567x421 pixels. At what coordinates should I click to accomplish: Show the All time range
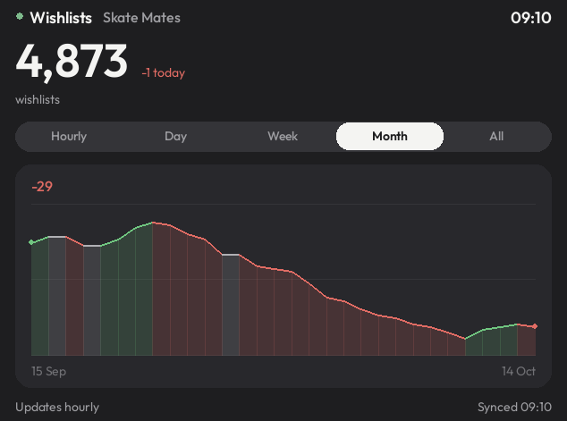pos(496,136)
